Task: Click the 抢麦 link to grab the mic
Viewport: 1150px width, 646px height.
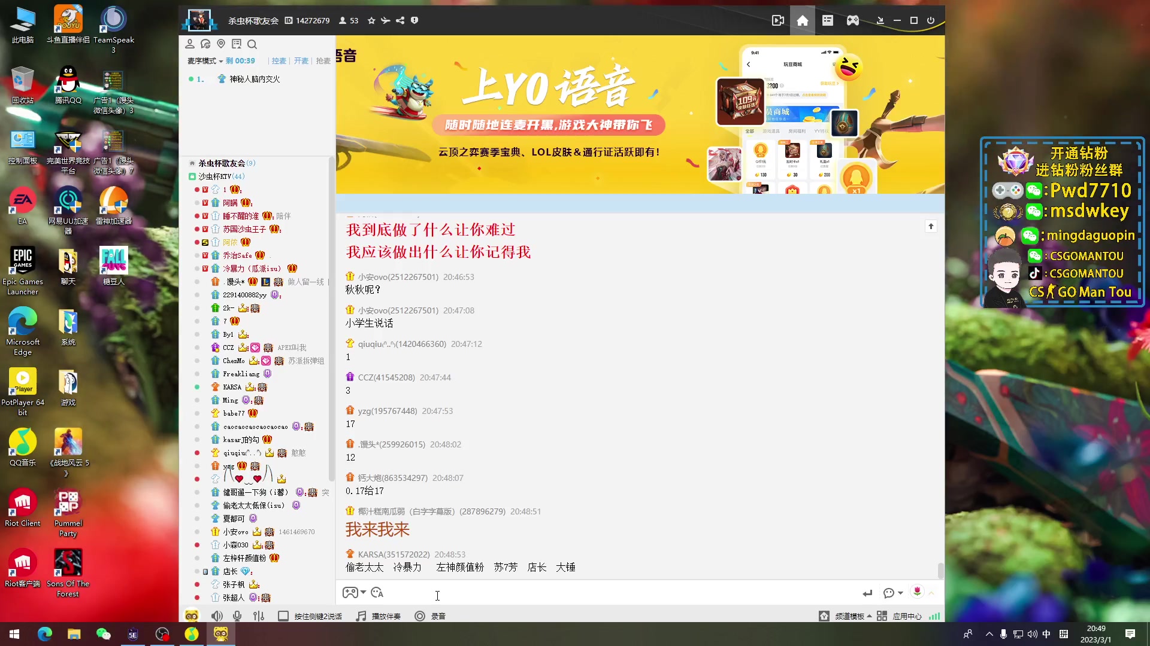Action: (323, 60)
